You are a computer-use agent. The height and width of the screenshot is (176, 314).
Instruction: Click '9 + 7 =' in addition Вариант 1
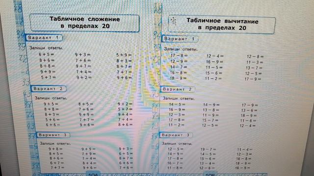click(83, 66)
